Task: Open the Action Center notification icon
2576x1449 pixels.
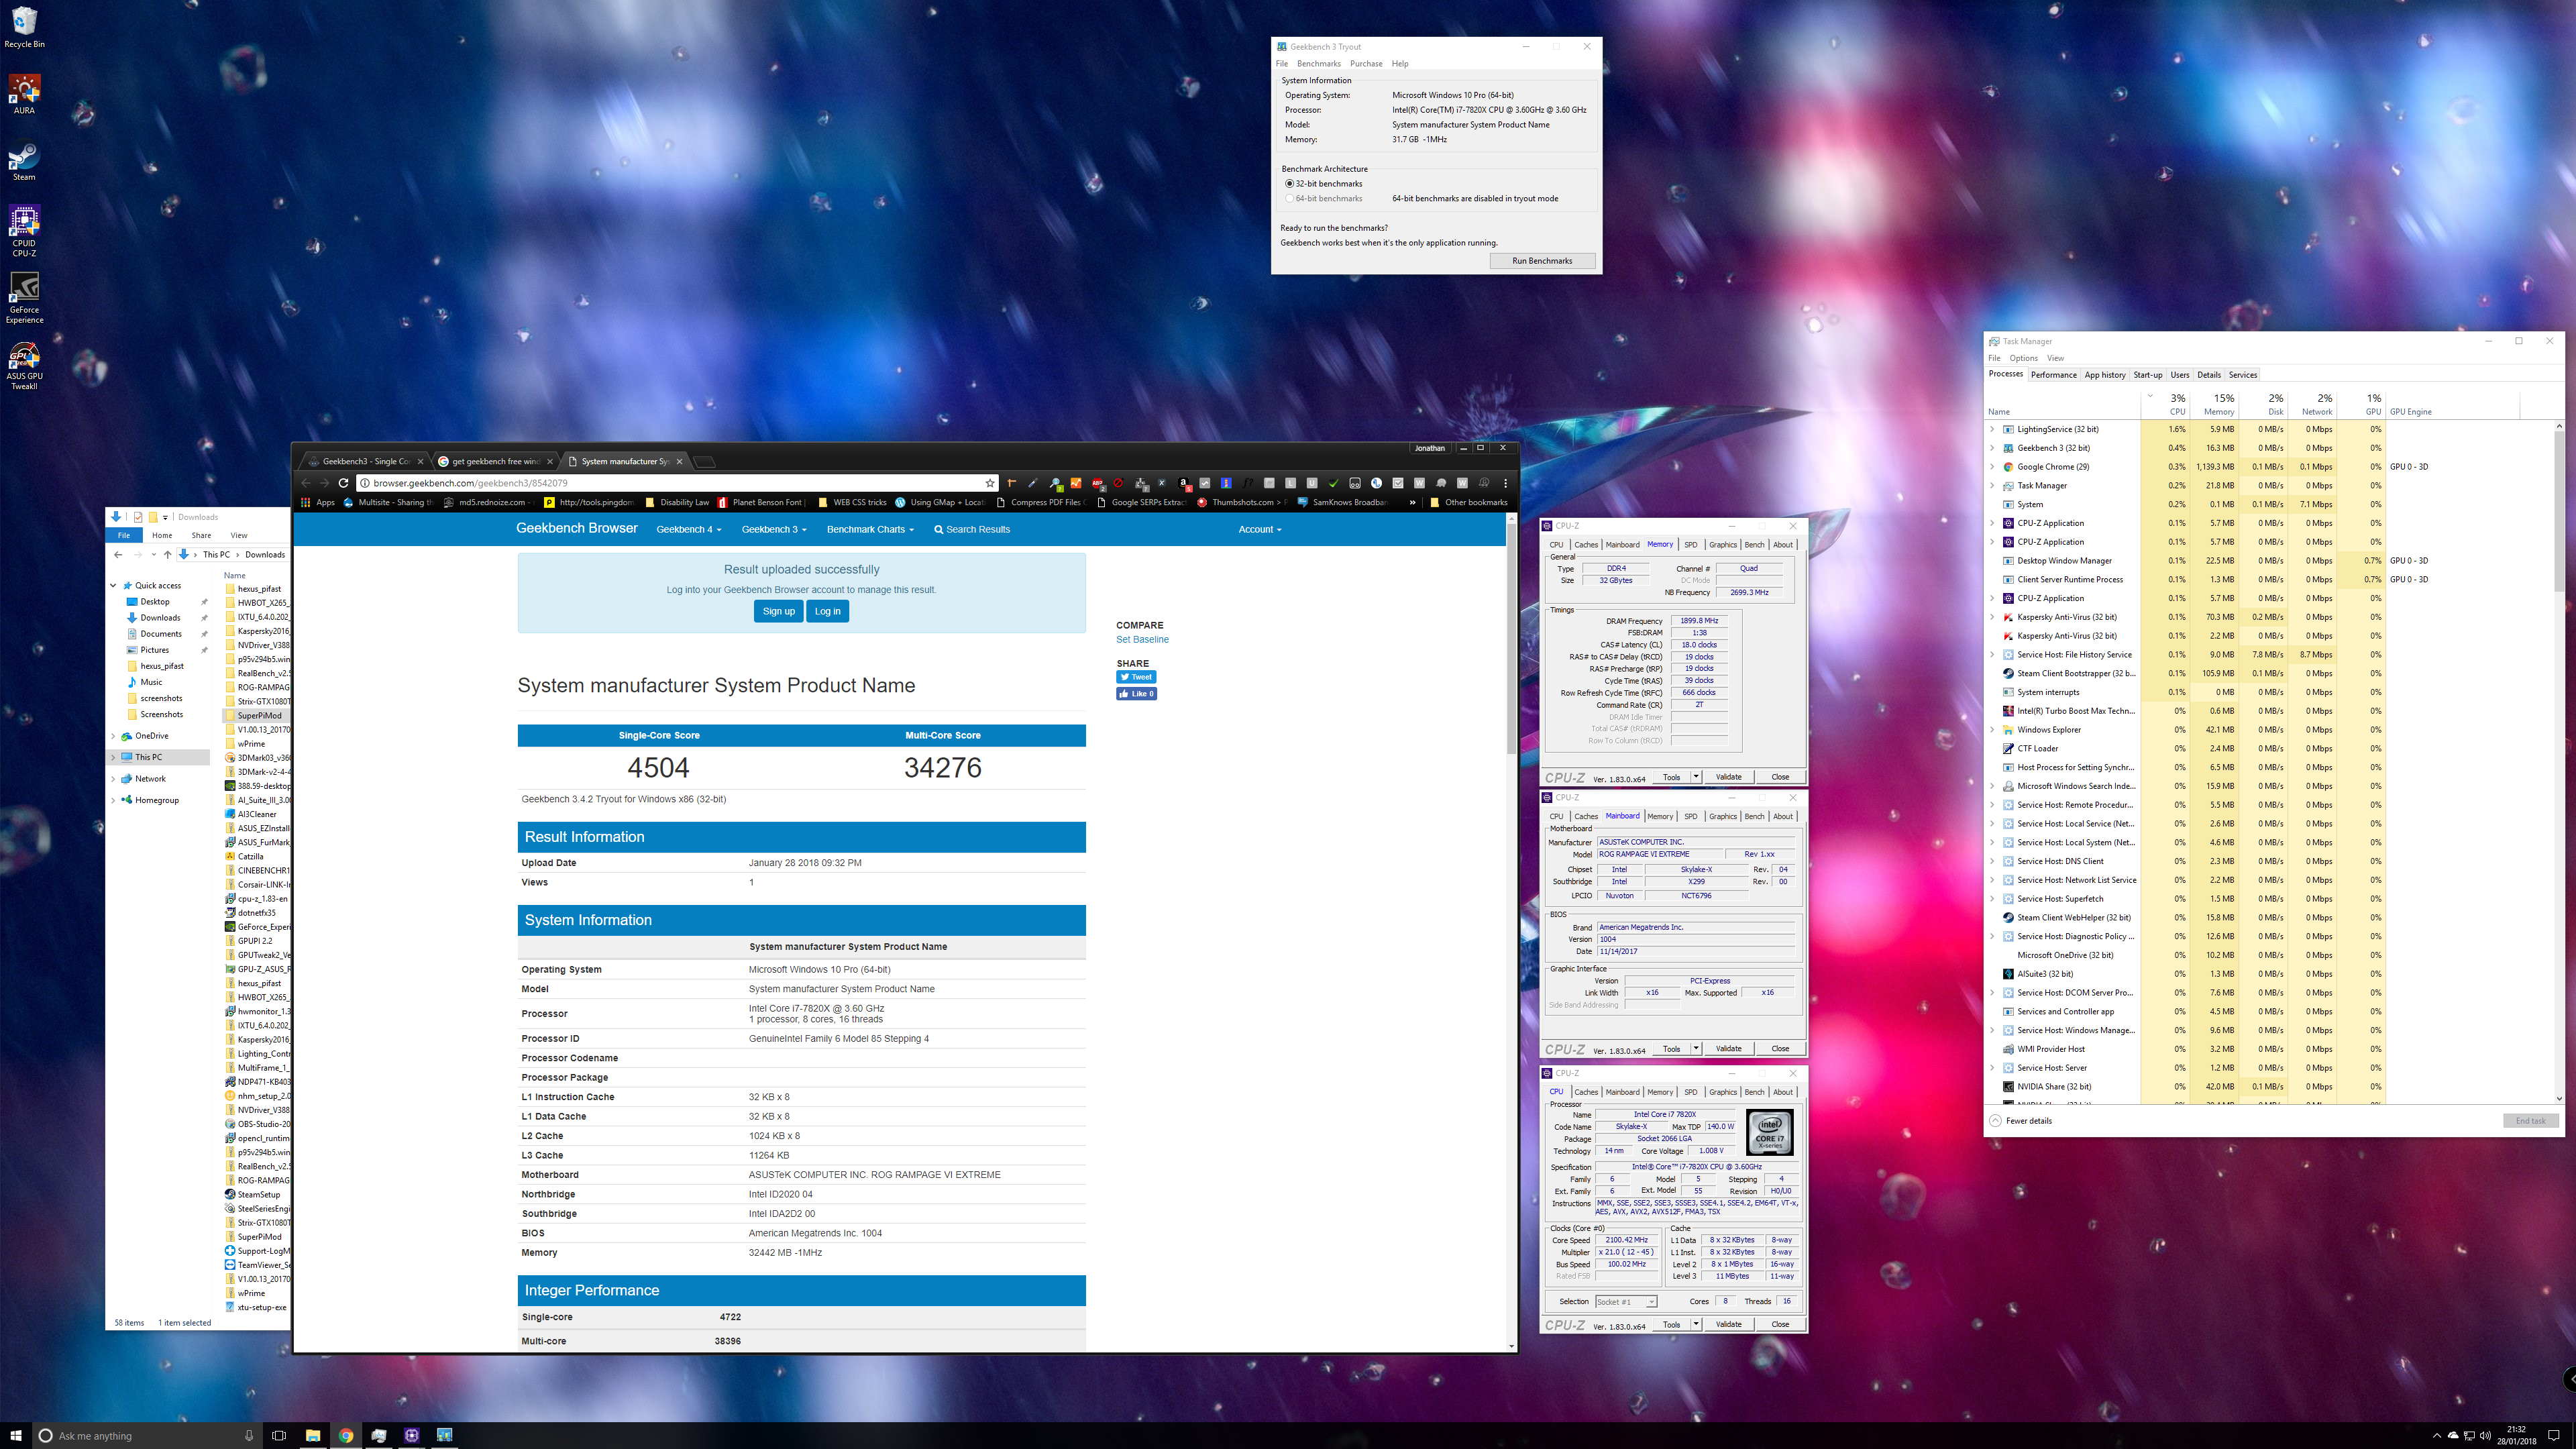Action: tap(2553, 1435)
